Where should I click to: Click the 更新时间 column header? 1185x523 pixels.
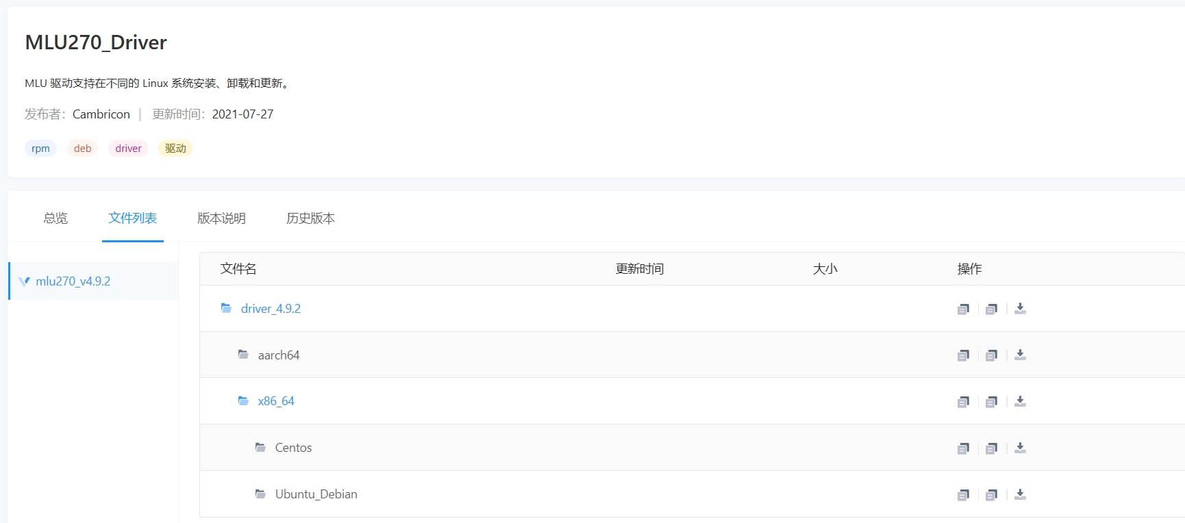pyautogui.click(x=640, y=269)
